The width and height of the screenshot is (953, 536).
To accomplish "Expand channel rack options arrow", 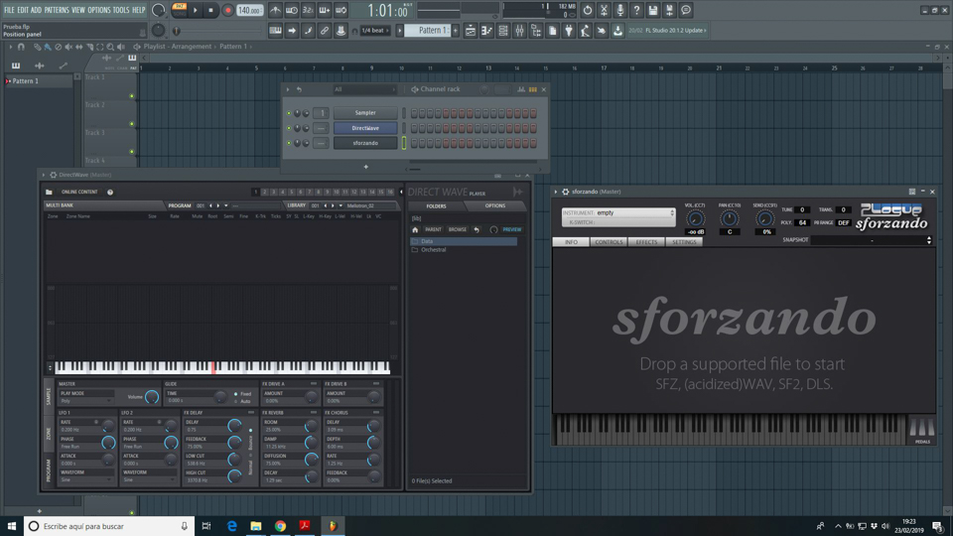I will [x=288, y=89].
